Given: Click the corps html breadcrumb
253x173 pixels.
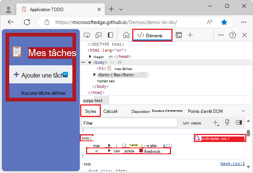Looking at the screenshot, I should click(x=93, y=101).
